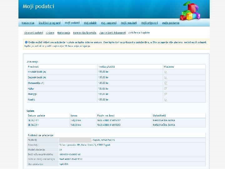Click Podatci za plaćanje heading
The image size is (225, 169).
[x=41, y=135]
